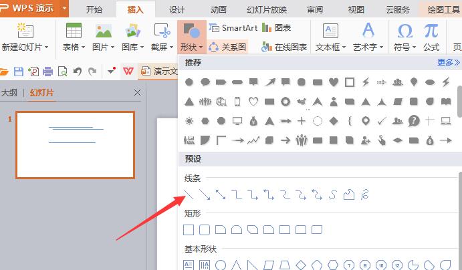Switch to the 开始 ribbon tab

click(94, 9)
